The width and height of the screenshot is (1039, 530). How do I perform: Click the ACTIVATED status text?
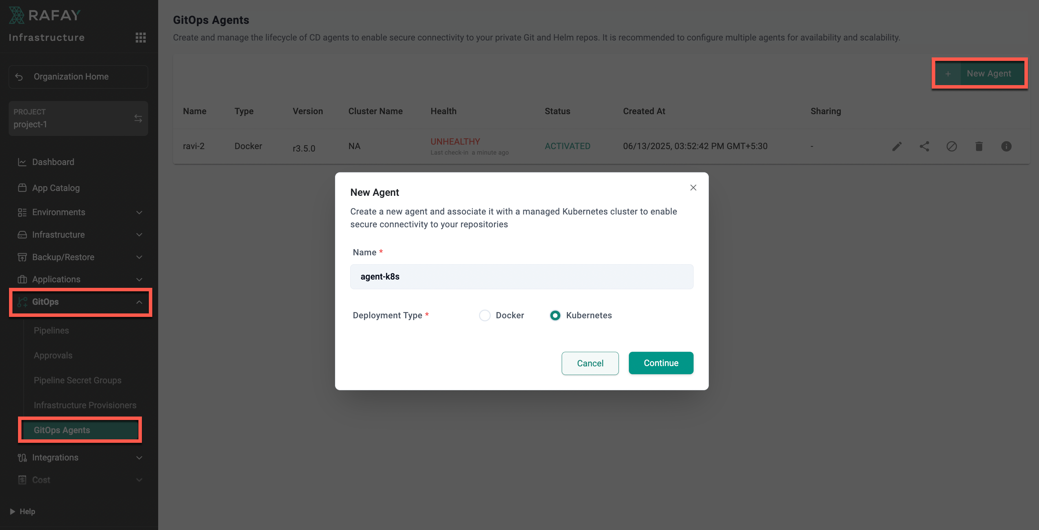567,146
